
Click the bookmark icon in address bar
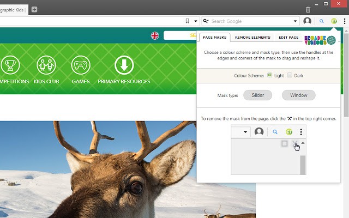point(188,21)
